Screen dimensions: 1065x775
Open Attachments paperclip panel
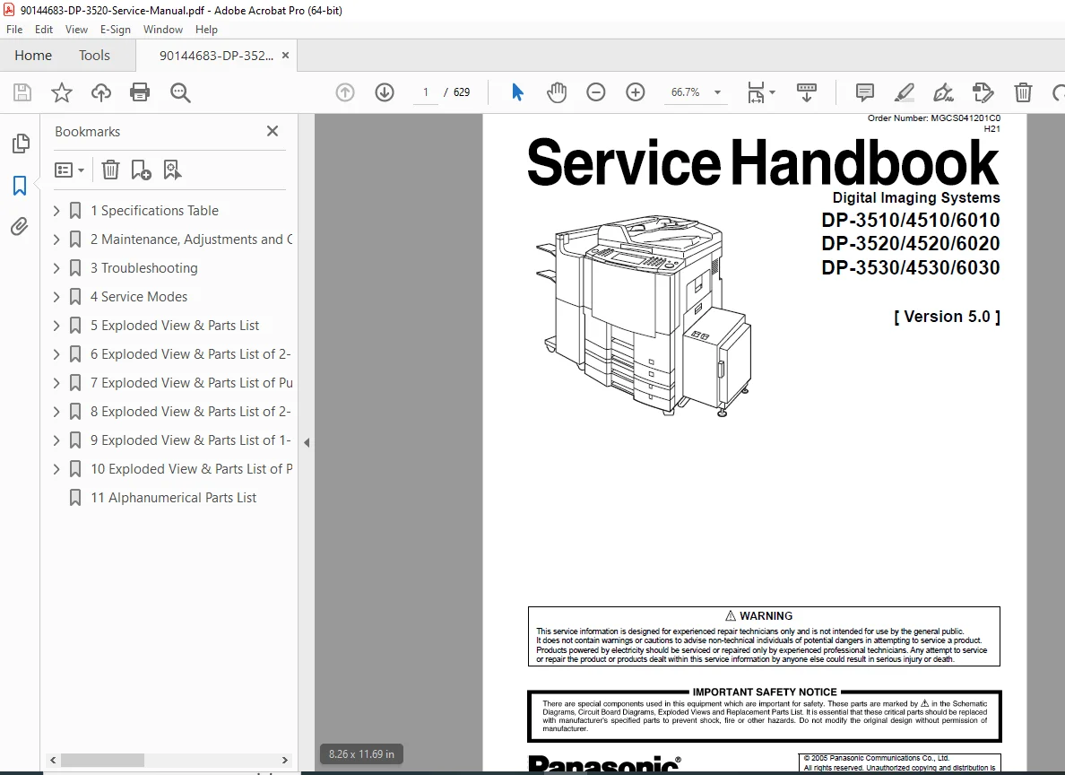(x=20, y=226)
